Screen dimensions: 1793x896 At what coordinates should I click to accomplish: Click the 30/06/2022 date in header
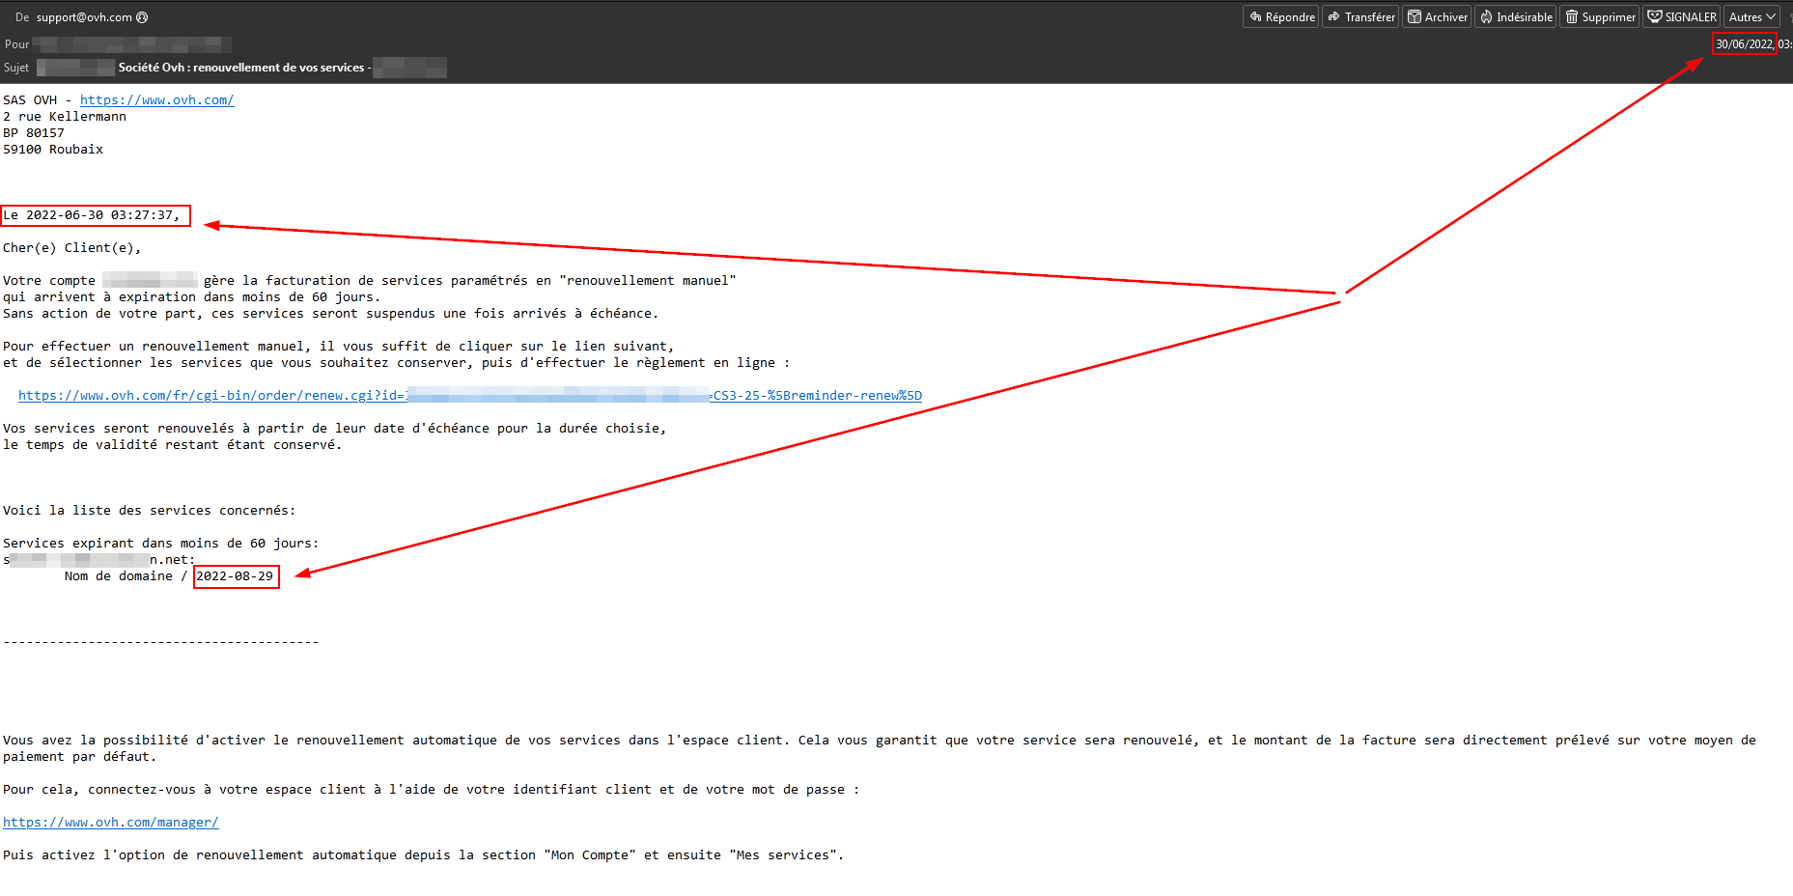pos(1744,44)
